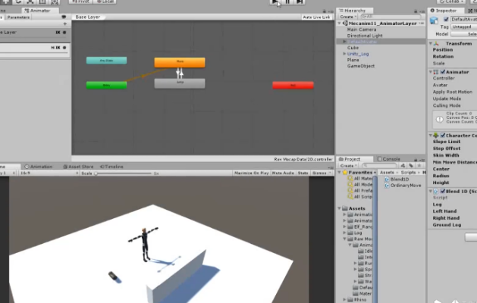
Task: Select the Inspector tab
Action: coord(445,11)
